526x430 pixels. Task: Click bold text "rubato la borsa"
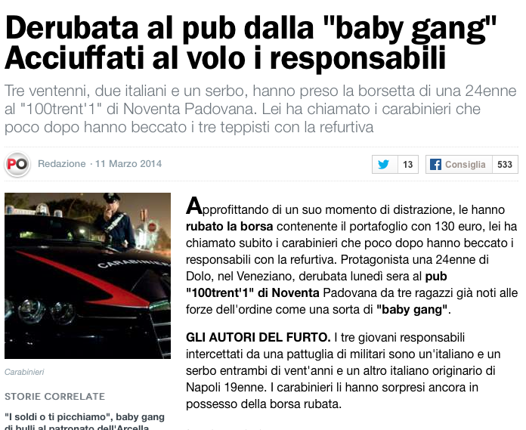230,227
